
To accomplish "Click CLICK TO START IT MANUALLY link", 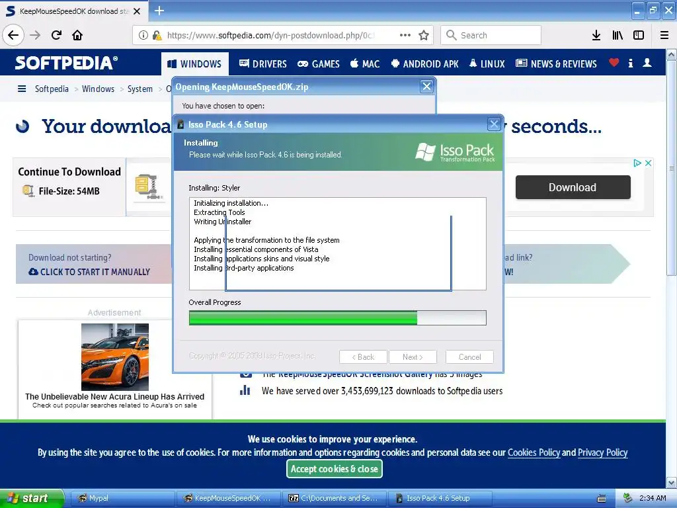I will [x=89, y=272].
